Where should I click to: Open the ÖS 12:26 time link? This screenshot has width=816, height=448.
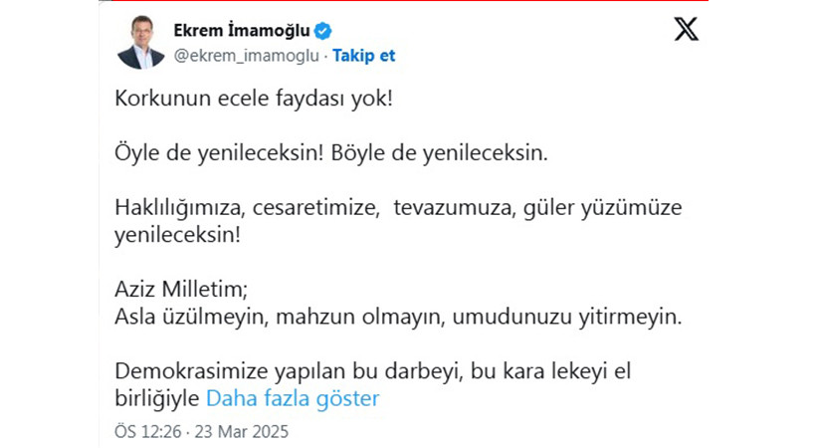click(x=148, y=432)
